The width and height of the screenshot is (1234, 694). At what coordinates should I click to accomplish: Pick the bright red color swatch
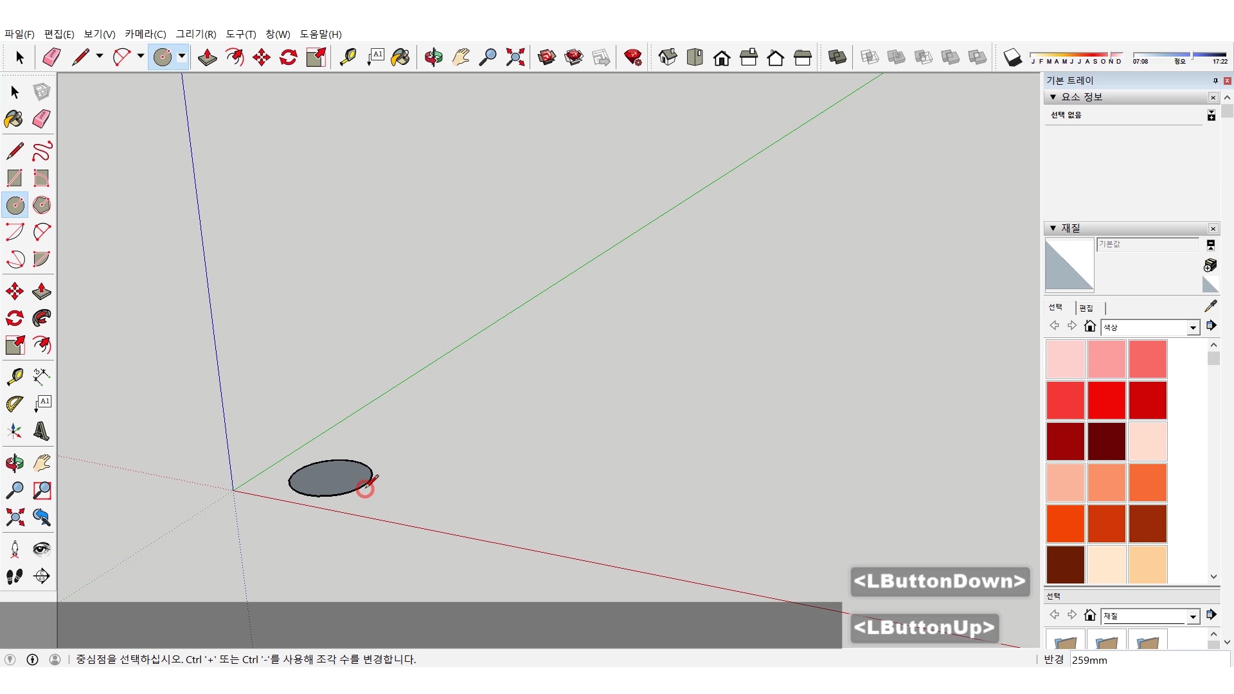(1106, 400)
